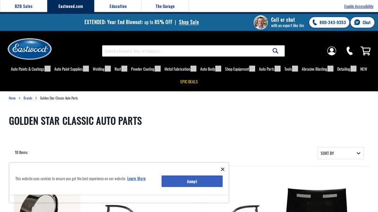Call 800-343-9353 button
378x212 pixels.
(x=329, y=22)
